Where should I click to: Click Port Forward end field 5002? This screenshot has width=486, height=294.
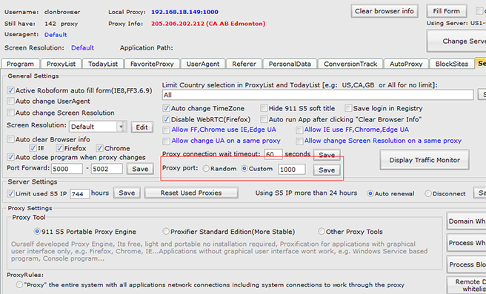point(107,169)
